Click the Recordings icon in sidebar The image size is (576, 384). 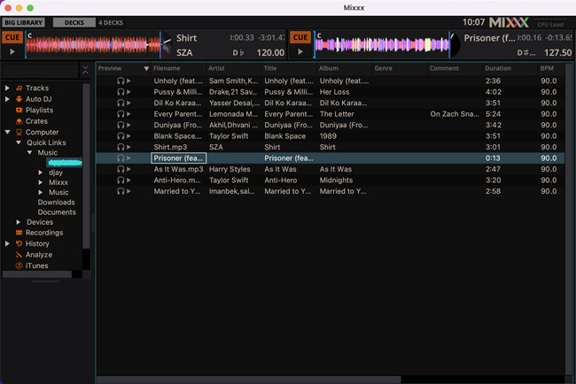pos(19,233)
